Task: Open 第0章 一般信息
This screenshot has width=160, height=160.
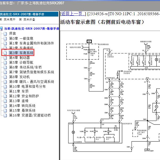Action: pyautogui.click(x=21, y=38)
